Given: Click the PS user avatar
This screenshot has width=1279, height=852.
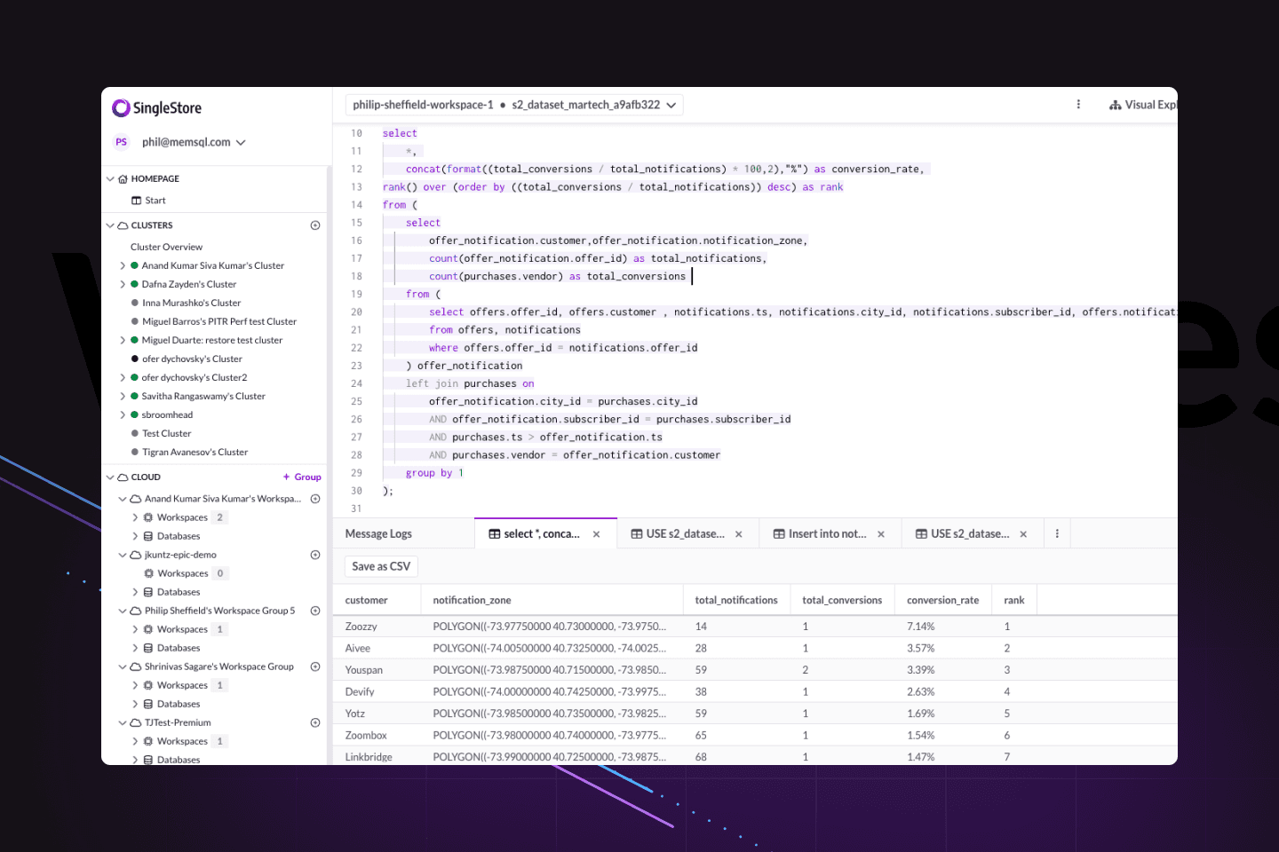Looking at the screenshot, I should click(x=122, y=142).
